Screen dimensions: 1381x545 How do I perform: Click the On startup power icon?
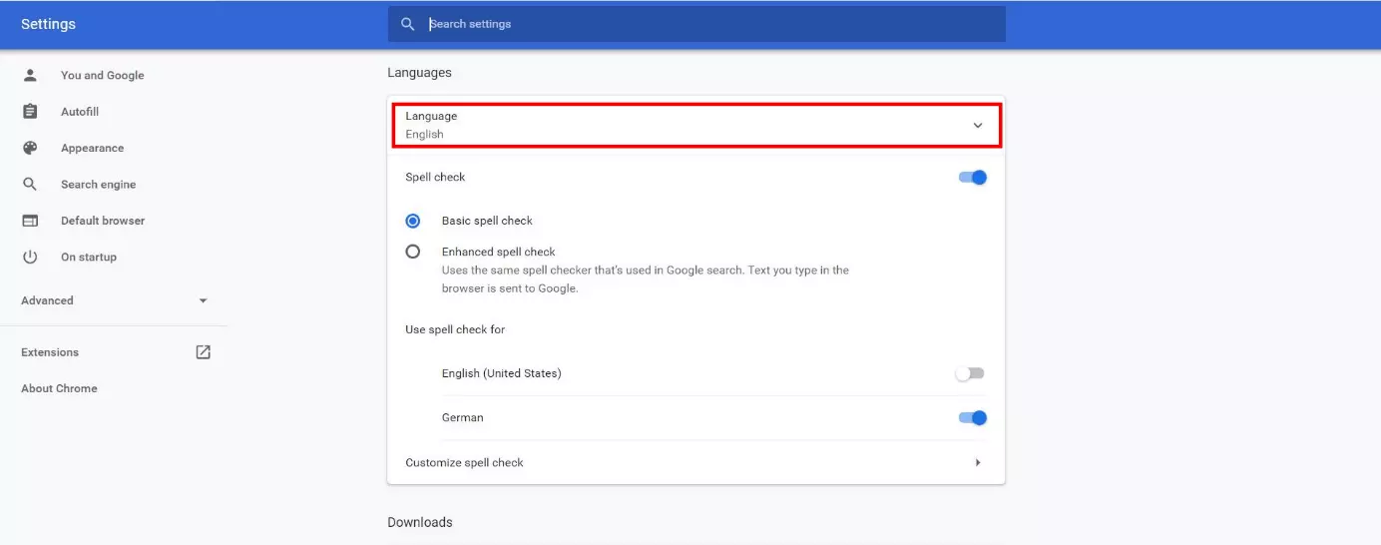point(30,257)
